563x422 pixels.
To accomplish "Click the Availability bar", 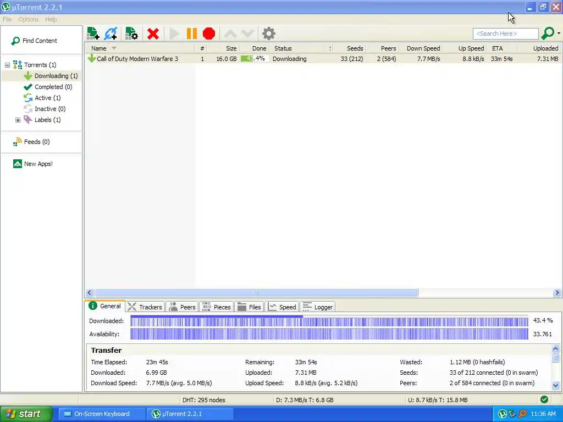I will pyautogui.click(x=329, y=334).
